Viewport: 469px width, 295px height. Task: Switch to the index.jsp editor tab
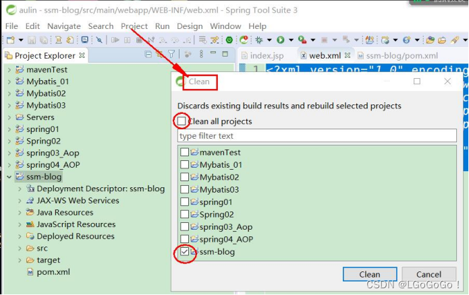point(263,55)
